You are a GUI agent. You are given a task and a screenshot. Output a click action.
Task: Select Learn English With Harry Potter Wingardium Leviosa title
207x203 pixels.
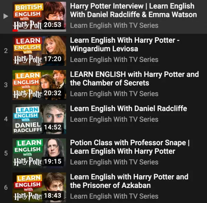125,44
